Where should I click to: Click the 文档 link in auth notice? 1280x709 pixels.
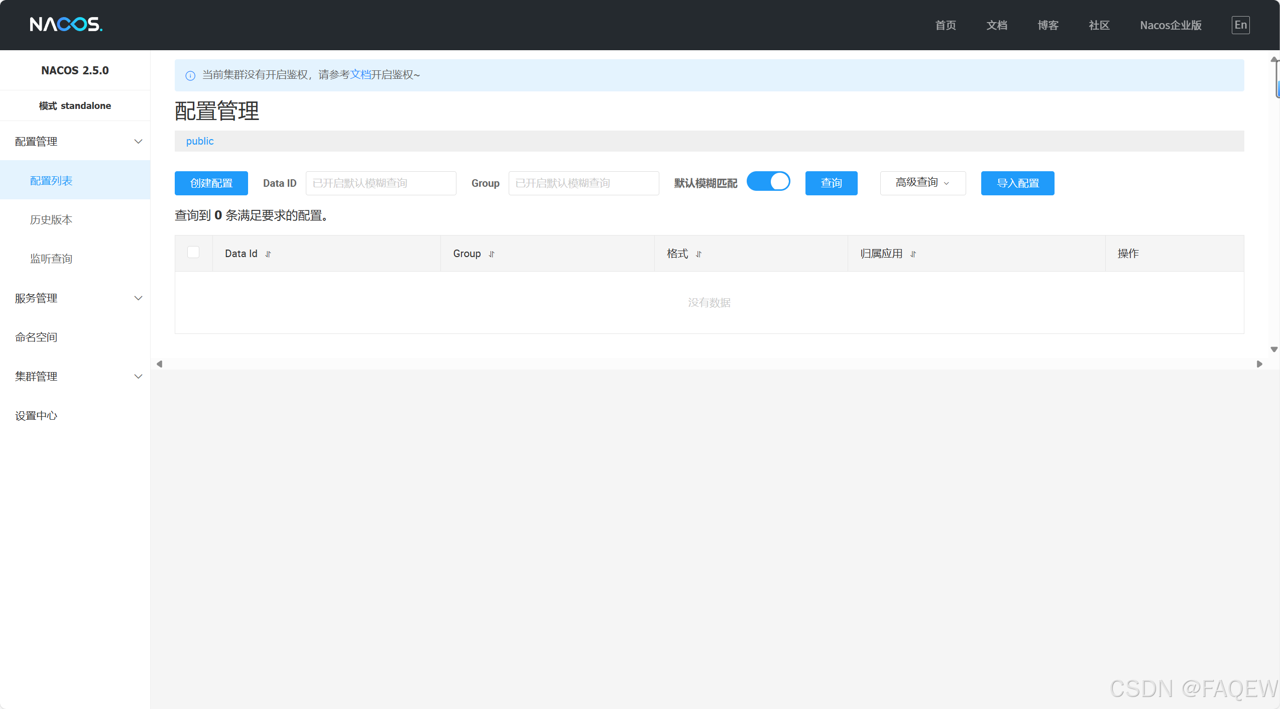pos(360,75)
